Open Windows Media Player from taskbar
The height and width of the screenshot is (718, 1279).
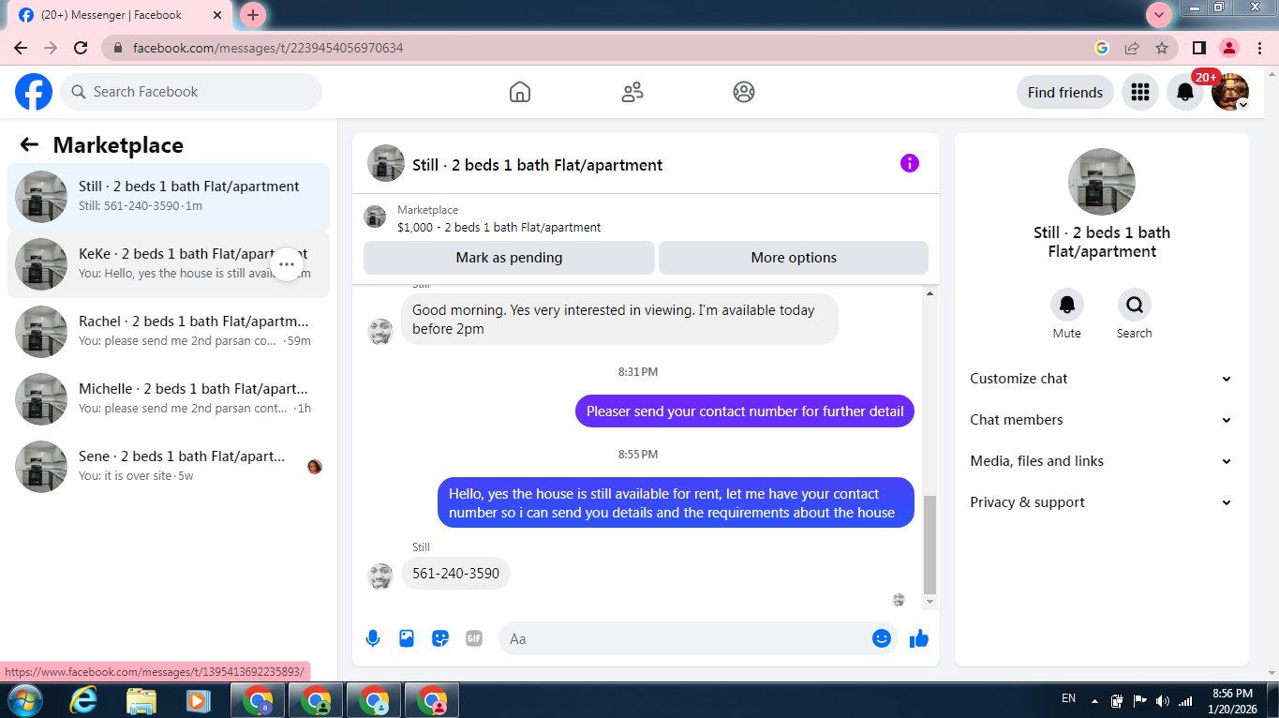(198, 699)
